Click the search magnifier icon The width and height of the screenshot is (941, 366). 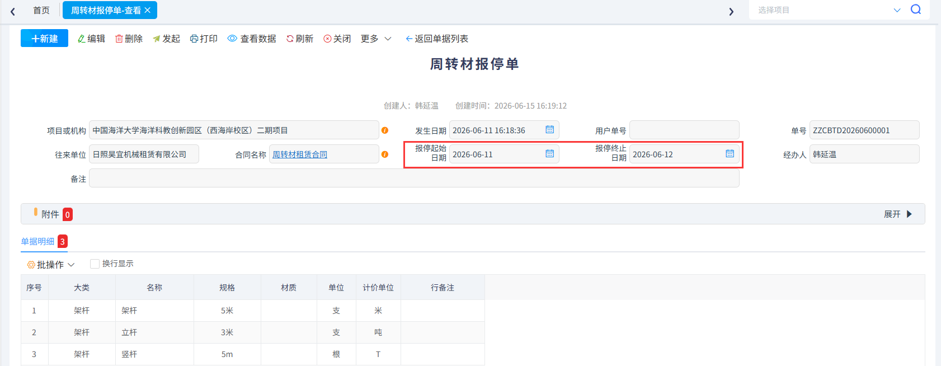coord(916,10)
